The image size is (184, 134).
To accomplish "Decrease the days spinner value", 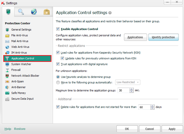I will [x=152, y=108].
